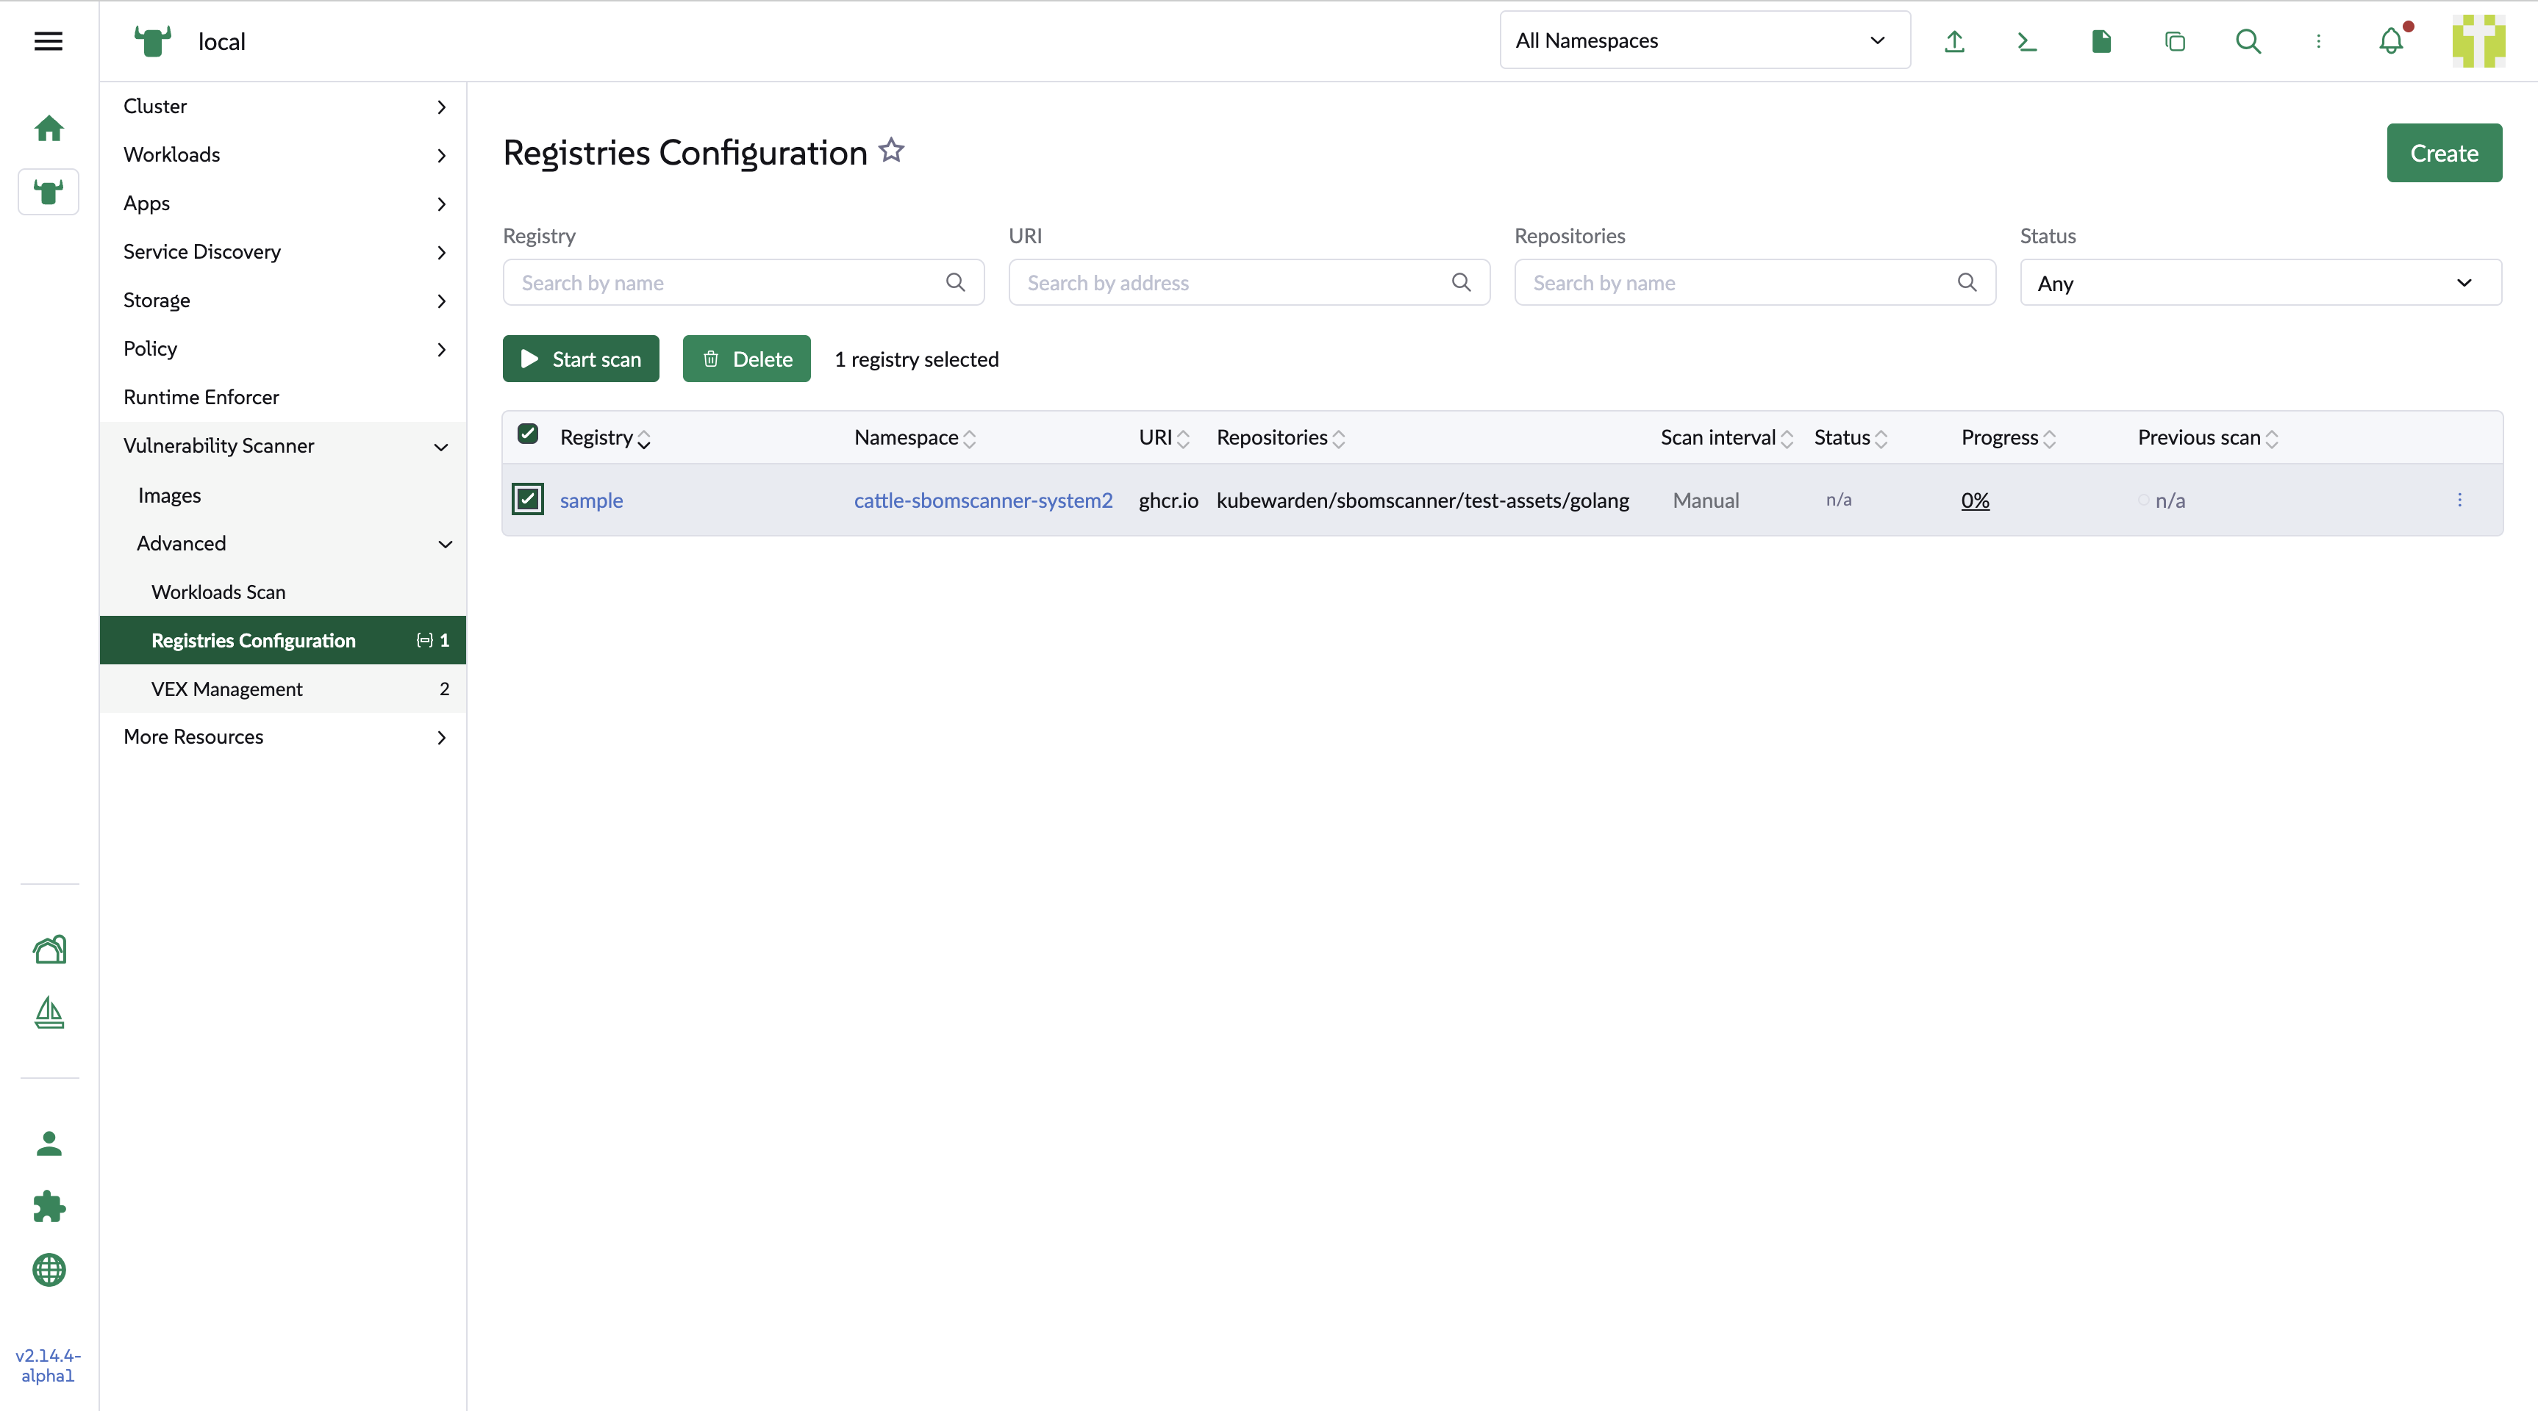Expand the Apps menu section
Image resolution: width=2538 pixels, height=1411 pixels.
(283, 203)
